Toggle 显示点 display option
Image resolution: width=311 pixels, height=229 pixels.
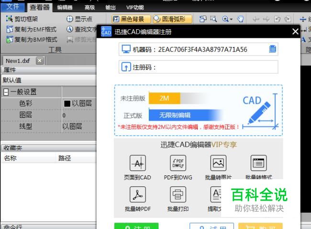click(x=79, y=19)
